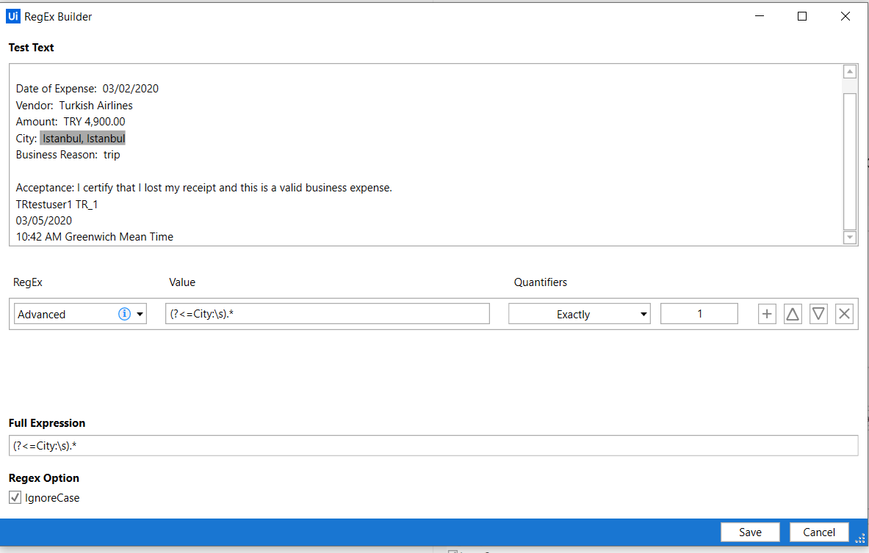Delete the regex row with X icon
Screen dimensions: 869x553
click(844, 314)
